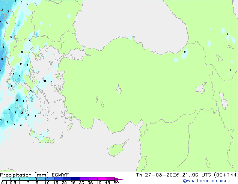Click the 10 to 15 mm legend swatch
Image resolution: width=238 pixels, height=184 pixels.
click(50, 179)
